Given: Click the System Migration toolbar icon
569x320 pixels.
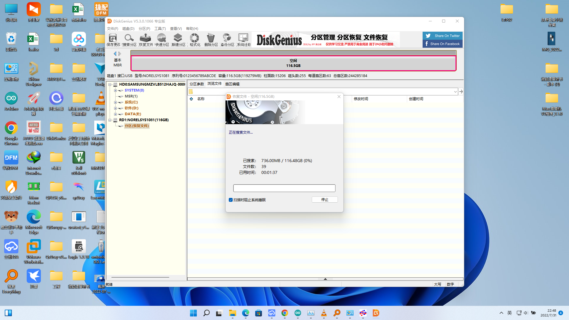Looking at the screenshot, I should point(243,40).
